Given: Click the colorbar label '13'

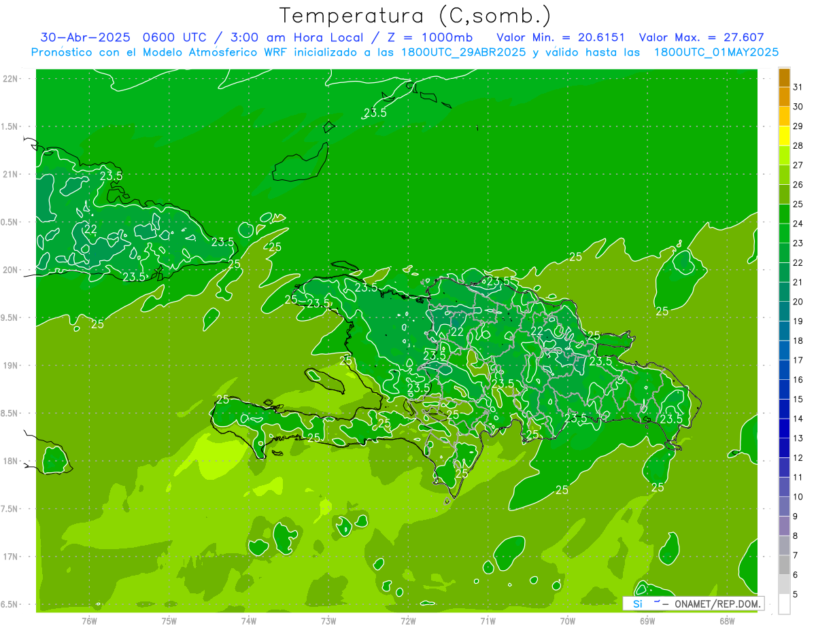Looking at the screenshot, I should [798, 438].
